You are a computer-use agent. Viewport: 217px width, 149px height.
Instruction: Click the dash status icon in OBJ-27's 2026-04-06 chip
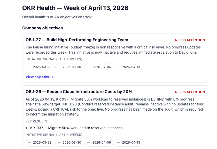(x=88, y=67)
